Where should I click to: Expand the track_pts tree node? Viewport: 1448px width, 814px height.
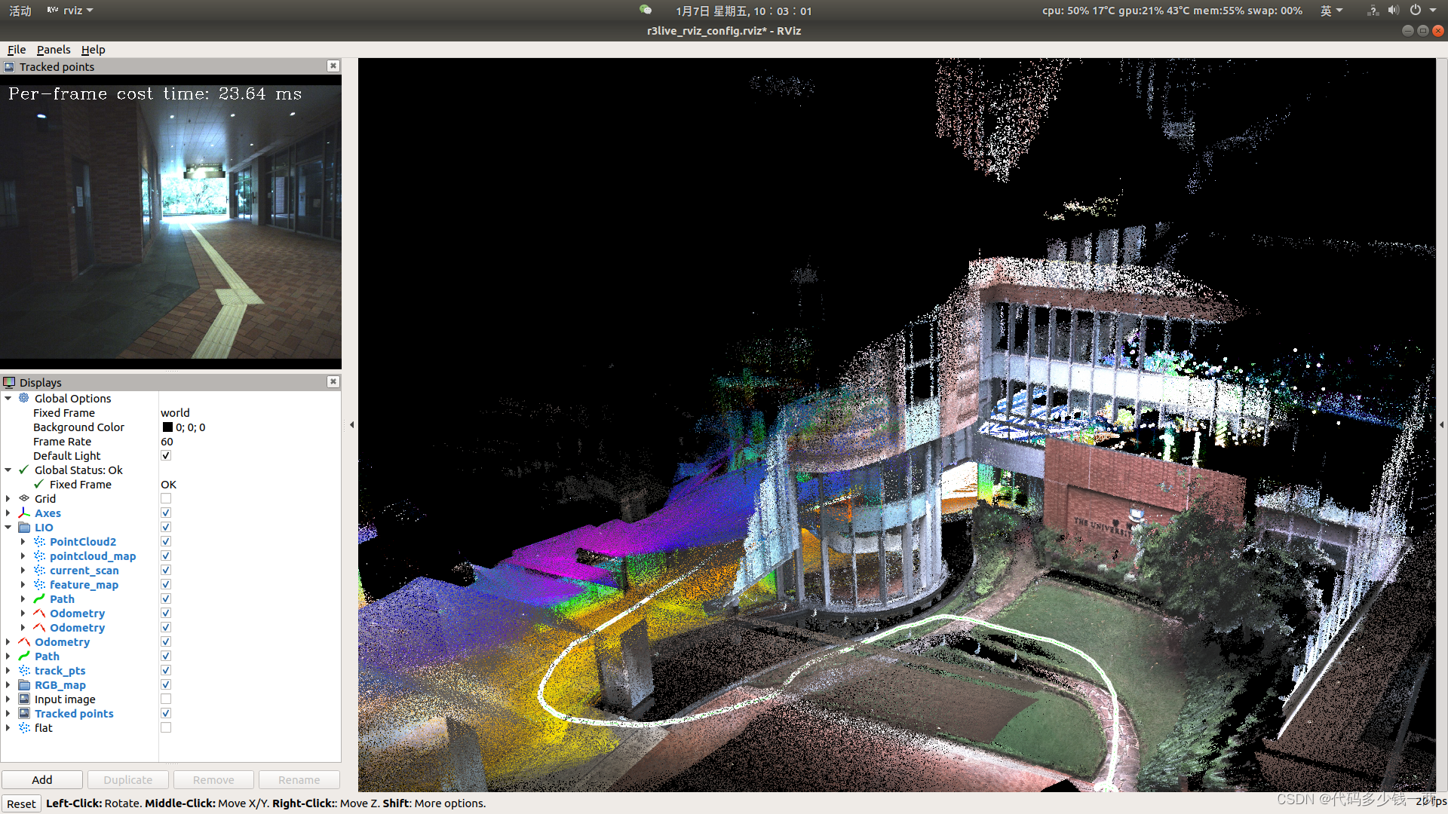pos(8,670)
